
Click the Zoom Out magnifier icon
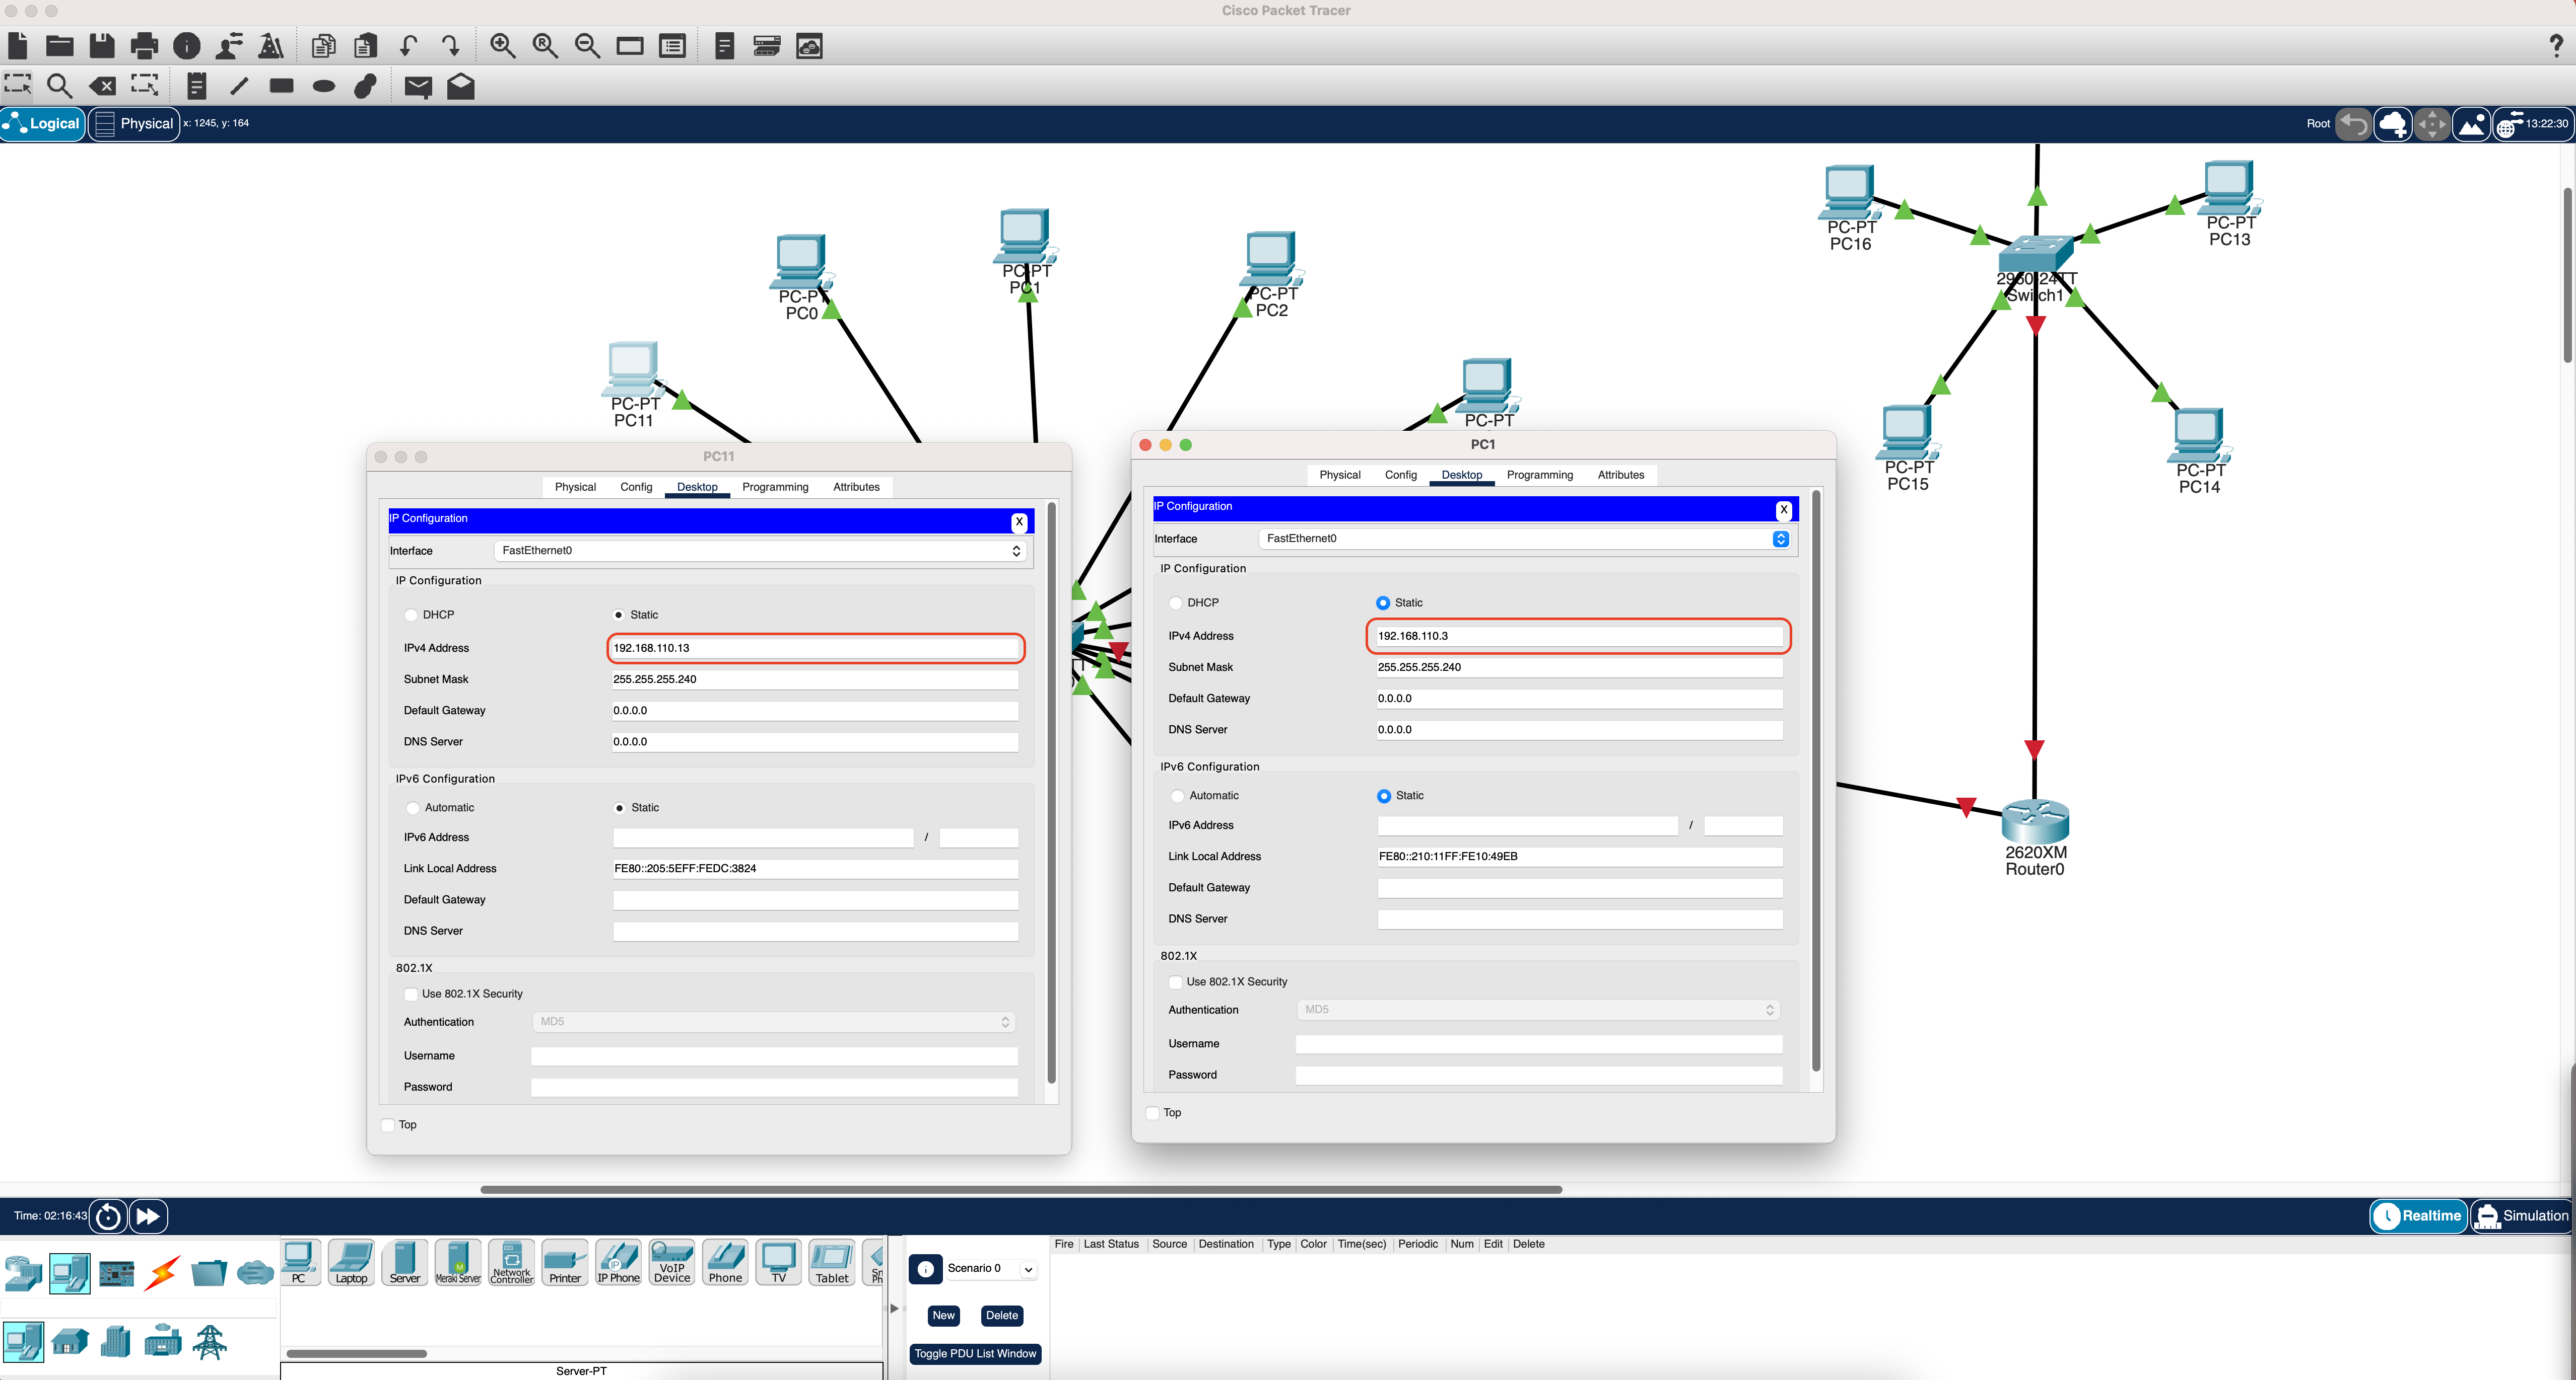pos(588,46)
